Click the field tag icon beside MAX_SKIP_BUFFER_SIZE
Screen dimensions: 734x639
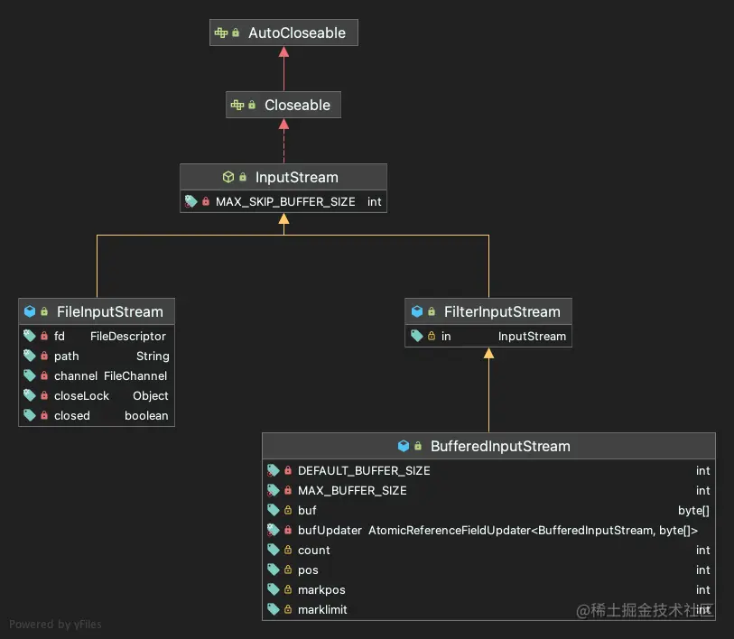point(190,201)
